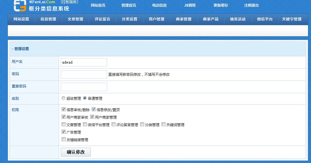The height and width of the screenshot is (163, 311).
Task: Click 更新缓存 in the top bar
Action: (x=221, y=5)
